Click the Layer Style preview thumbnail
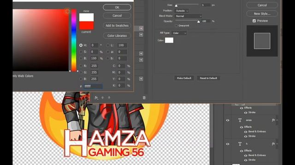 pyautogui.click(x=262, y=41)
